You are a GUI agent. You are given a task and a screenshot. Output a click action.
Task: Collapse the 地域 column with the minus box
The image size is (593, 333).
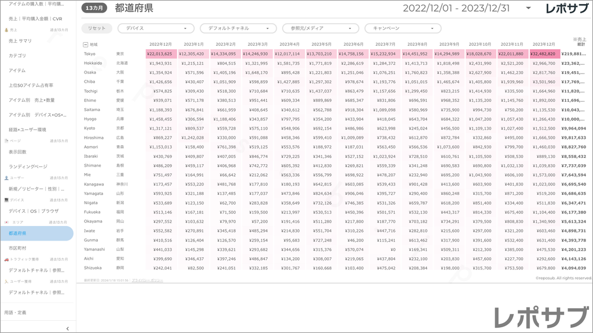86,44
